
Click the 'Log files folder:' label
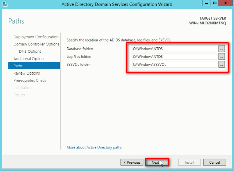coord(79,57)
